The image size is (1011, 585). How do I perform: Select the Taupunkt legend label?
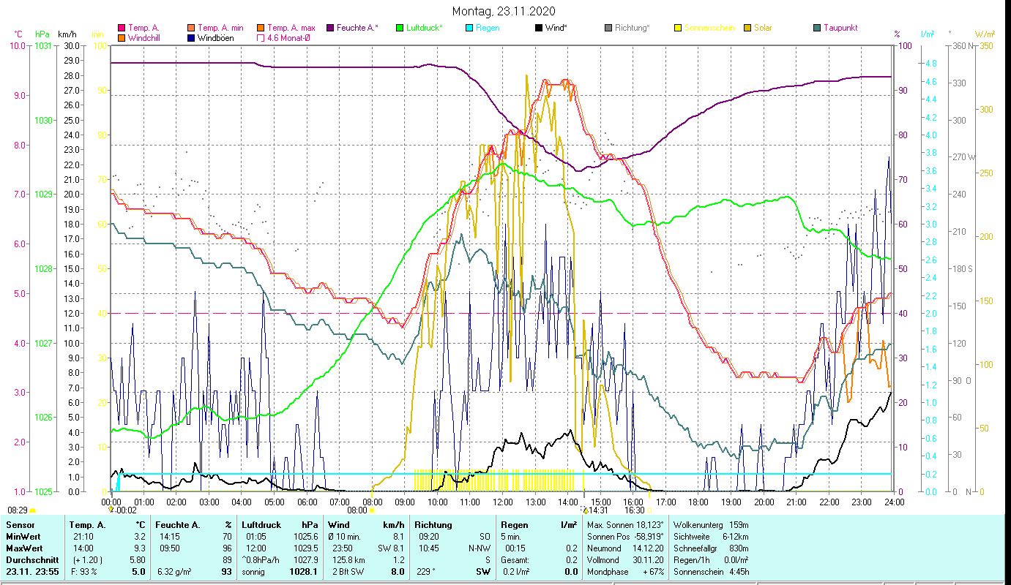[840, 29]
